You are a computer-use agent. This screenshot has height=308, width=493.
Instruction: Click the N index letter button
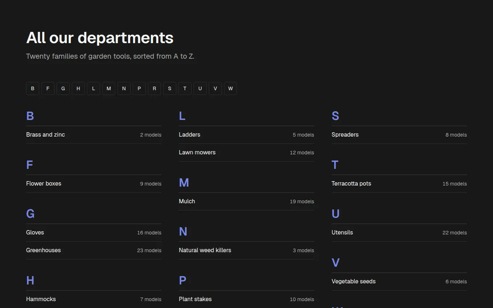(124, 88)
